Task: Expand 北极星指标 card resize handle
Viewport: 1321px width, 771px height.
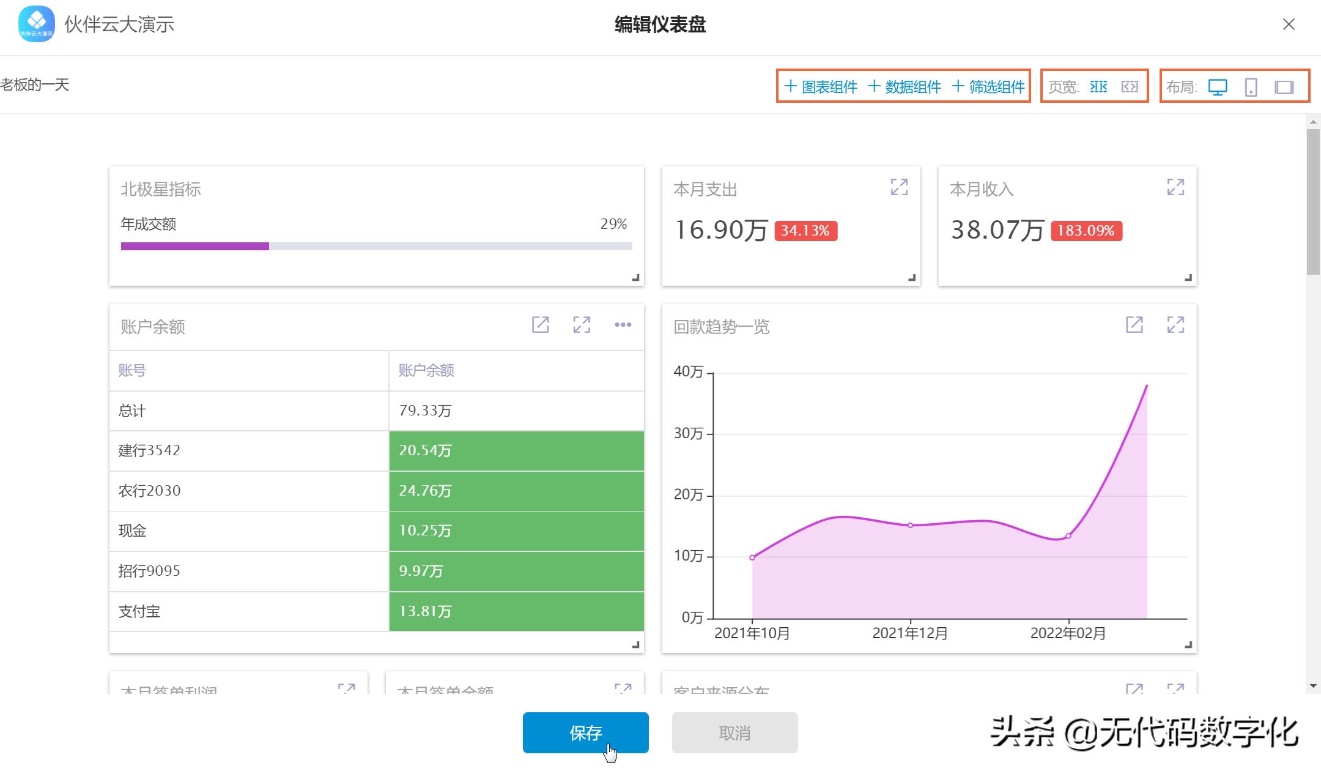Action: [635, 277]
